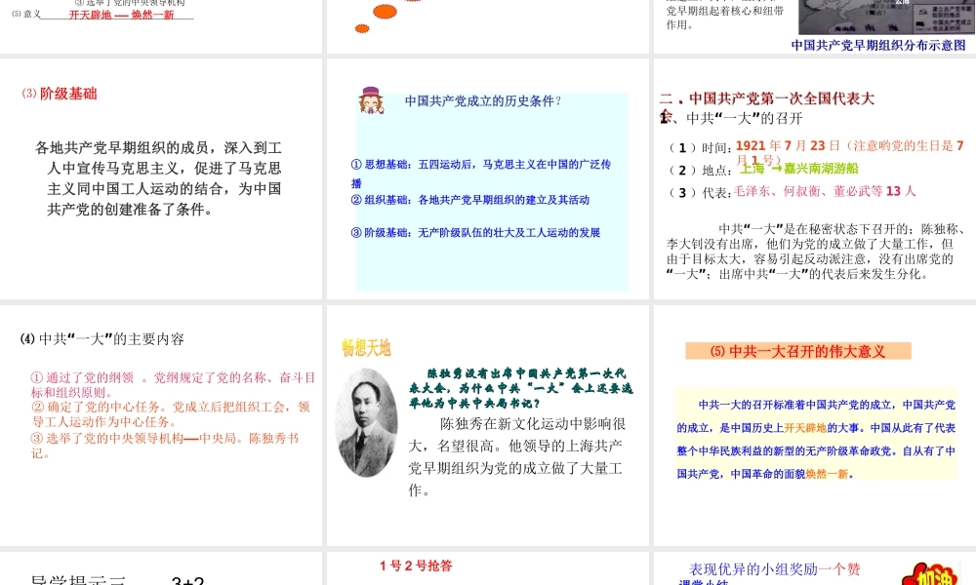Click the green text 上海 after 地点
The image size is (976, 585).
click(x=752, y=169)
